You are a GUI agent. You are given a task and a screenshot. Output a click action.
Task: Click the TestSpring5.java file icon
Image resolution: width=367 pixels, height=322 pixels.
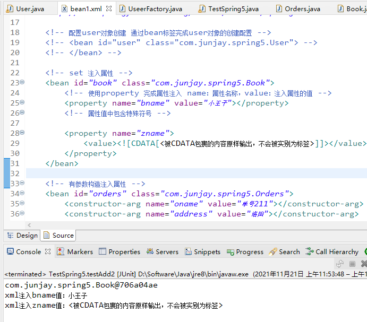coord(202,9)
